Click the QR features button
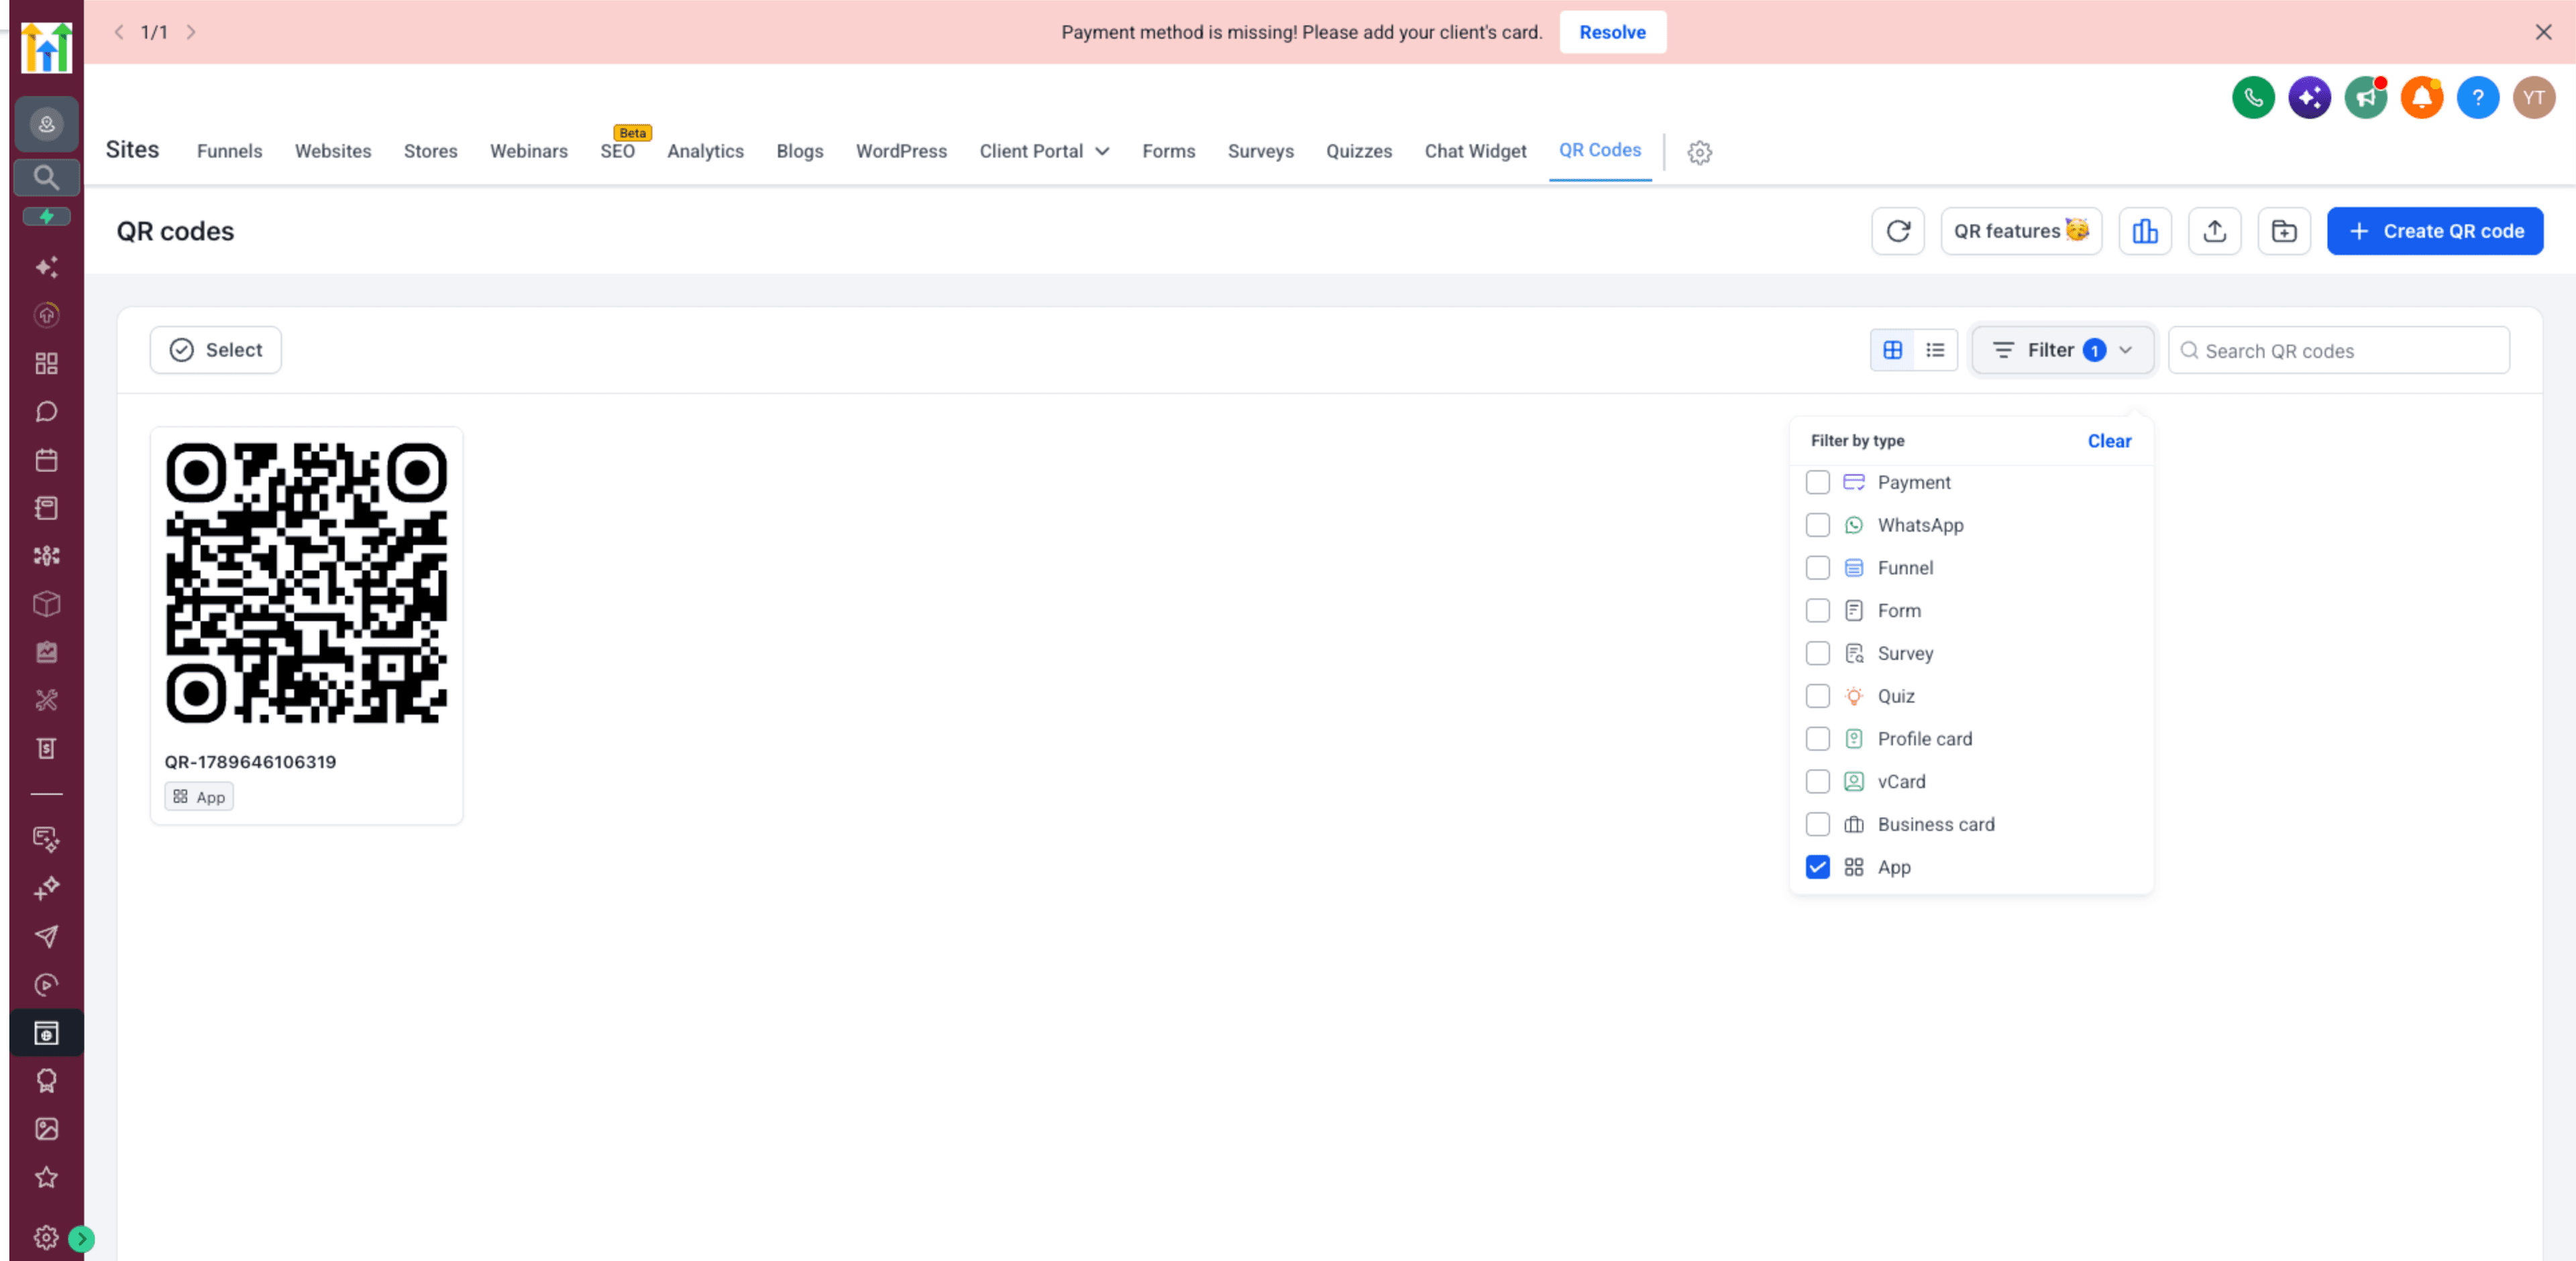Screen dimensions: 2576x1261 (2020, 231)
